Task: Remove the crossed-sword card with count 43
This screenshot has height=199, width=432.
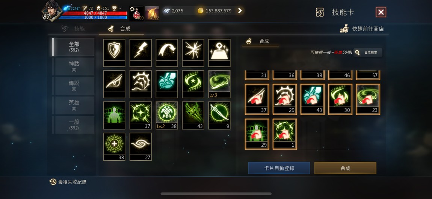Action: pos(313,99)
